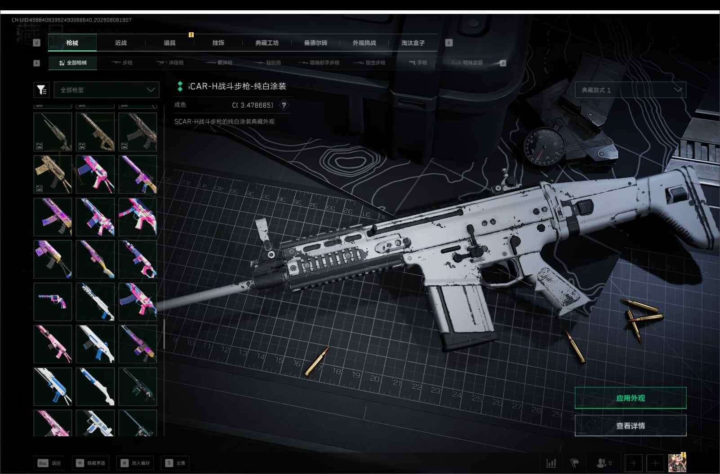Viewport: 720px width, 474px height.
Task: Switch to the 挂饰 tab
Action: pos(218,43)
